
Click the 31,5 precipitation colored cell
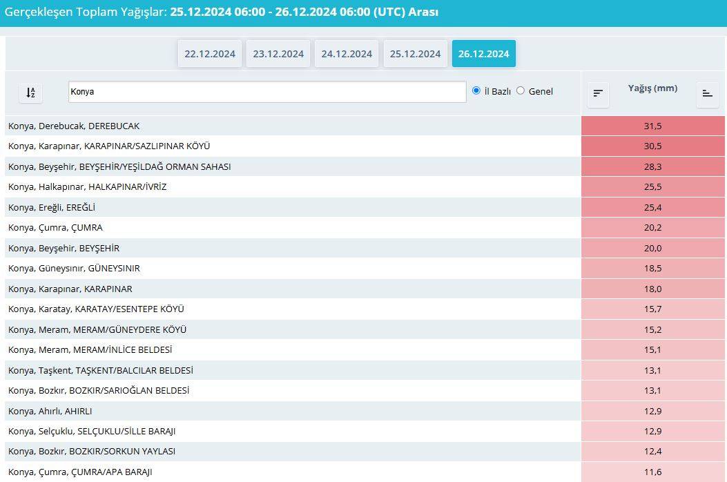pos(652,126)
